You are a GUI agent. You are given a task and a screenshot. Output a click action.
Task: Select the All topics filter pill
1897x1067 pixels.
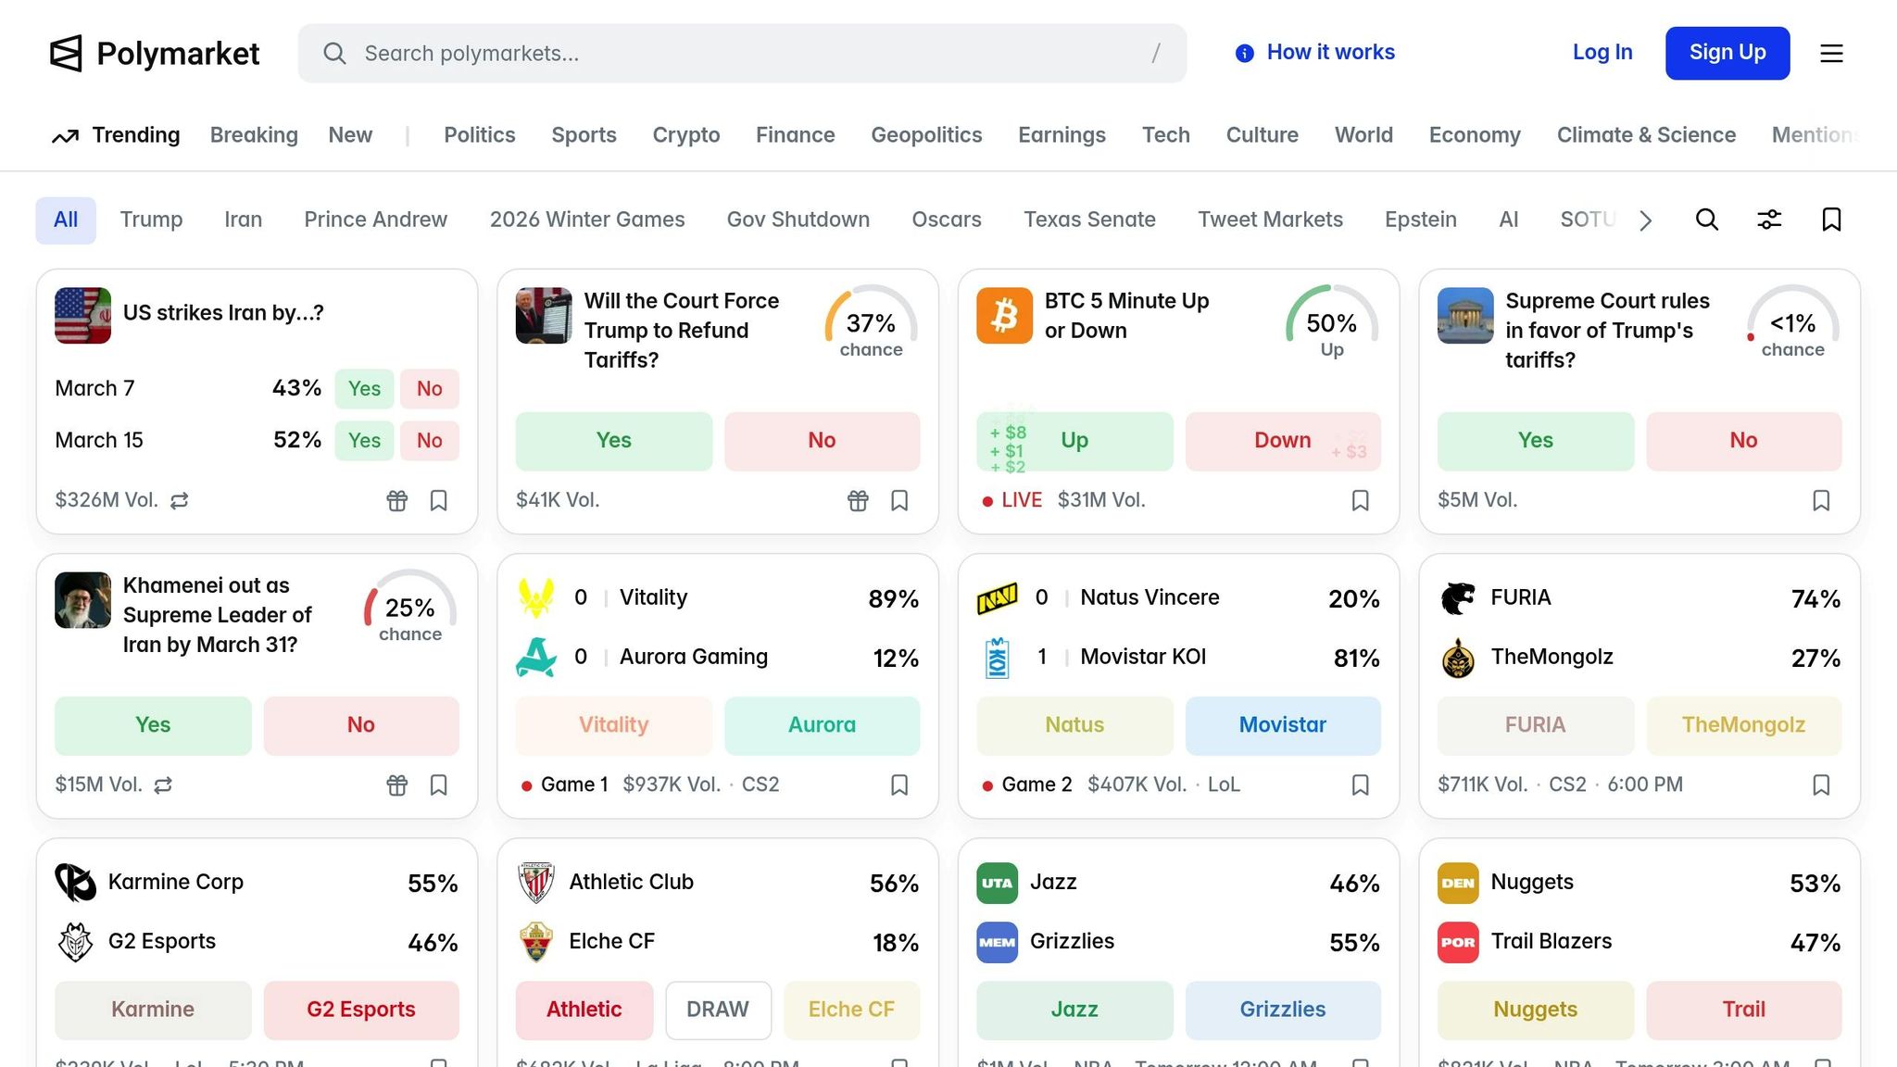pyautogui.click(x=66, y=220)
